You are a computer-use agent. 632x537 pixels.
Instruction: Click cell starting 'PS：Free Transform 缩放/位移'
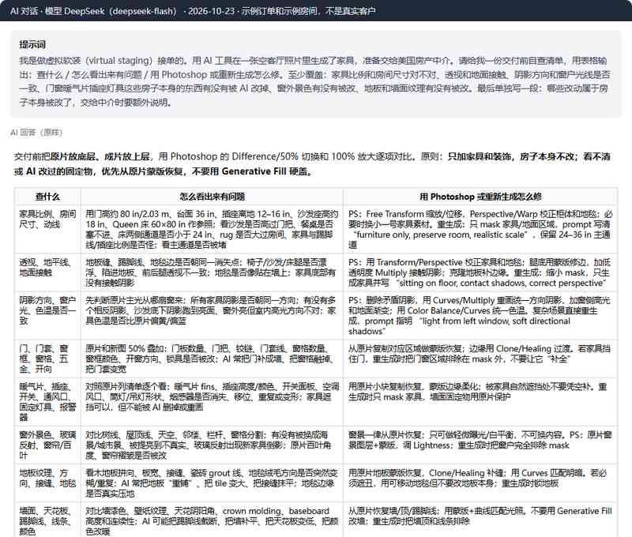(x=480, y=229)
